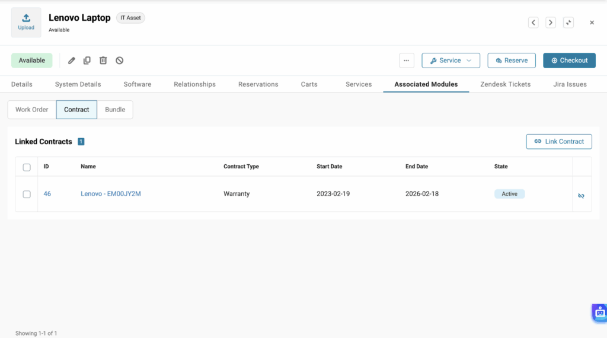Open the more options ellipsis button
Image resolution: width=607 pixels, height=338 pixels.
coord(407,60)
